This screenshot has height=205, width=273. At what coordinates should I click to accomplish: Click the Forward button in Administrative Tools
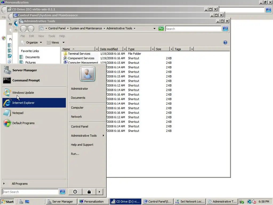[31, 29]
